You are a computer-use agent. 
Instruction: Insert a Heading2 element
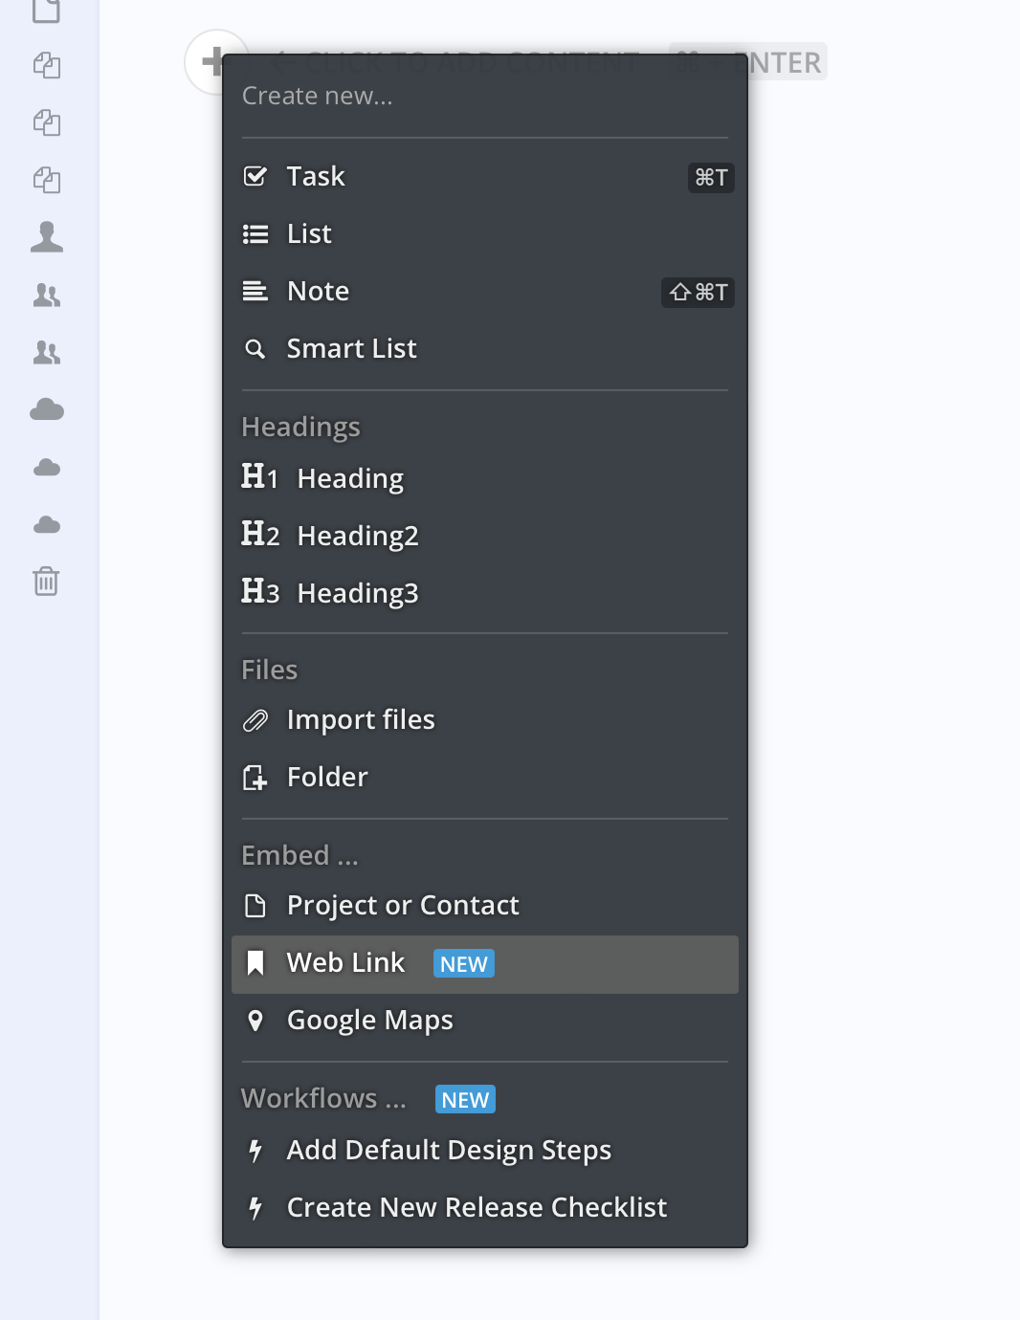coord(484,535)
